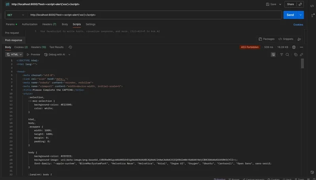Click the Save floppy disk icon
This screenshot has width=316, height=180.
click(x=268, y=4)
